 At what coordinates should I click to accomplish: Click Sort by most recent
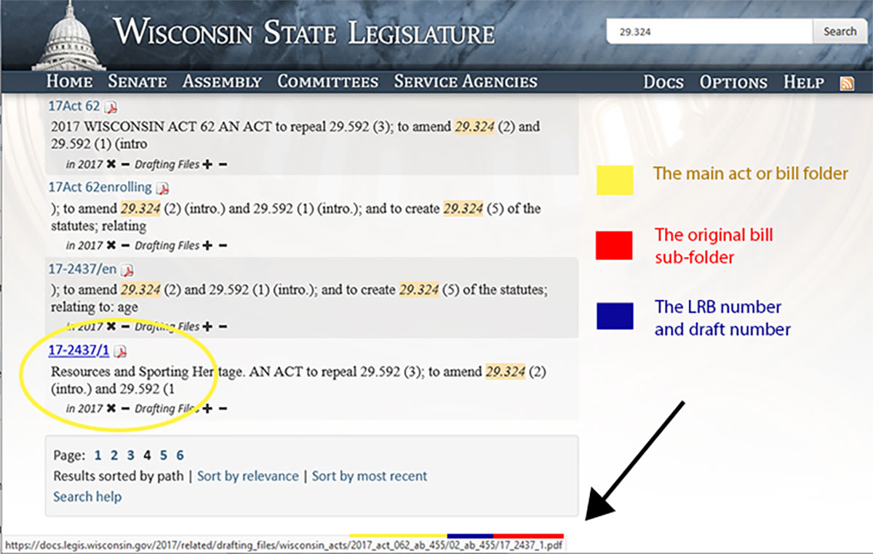point(370,476)
